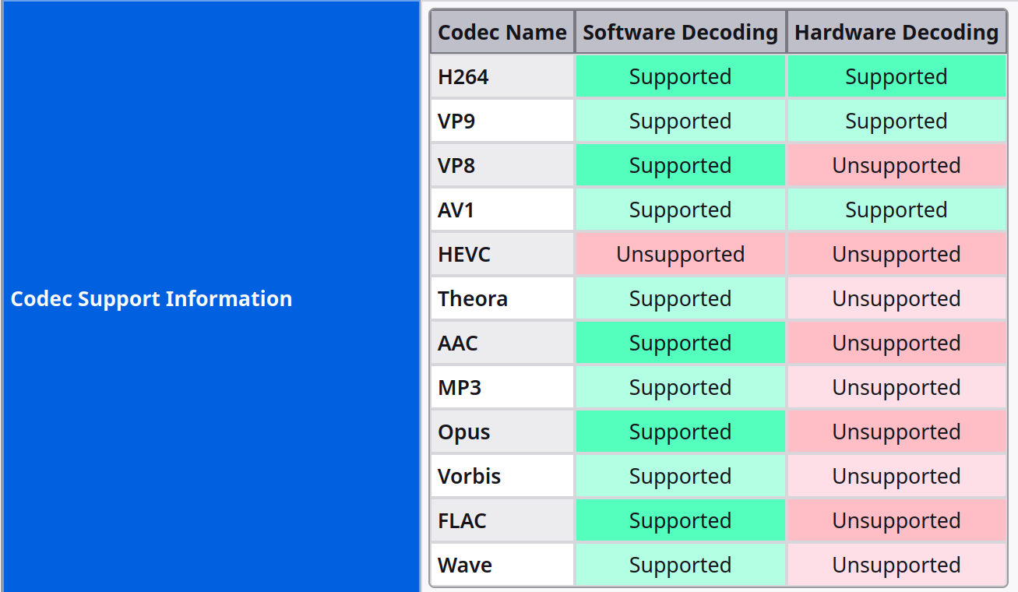Click the Software Decoding column header

coord(680,33)
